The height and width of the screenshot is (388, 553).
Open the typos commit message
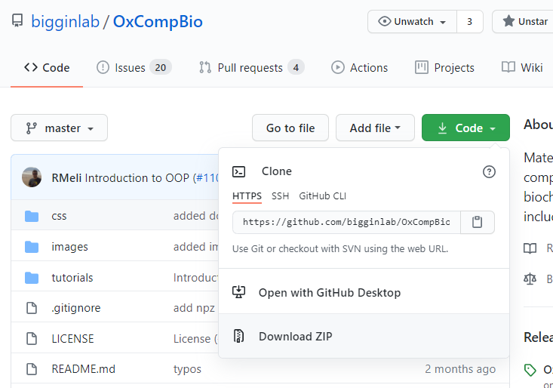click(187, 369)
